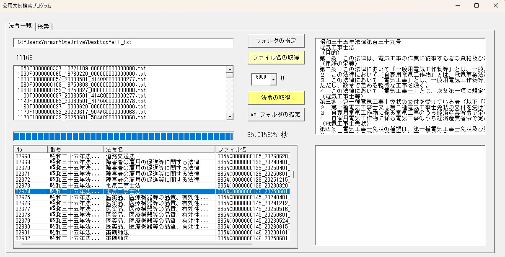Select the 法令一覧 tab
Screen dimensions: 505x257
[20, 26]
